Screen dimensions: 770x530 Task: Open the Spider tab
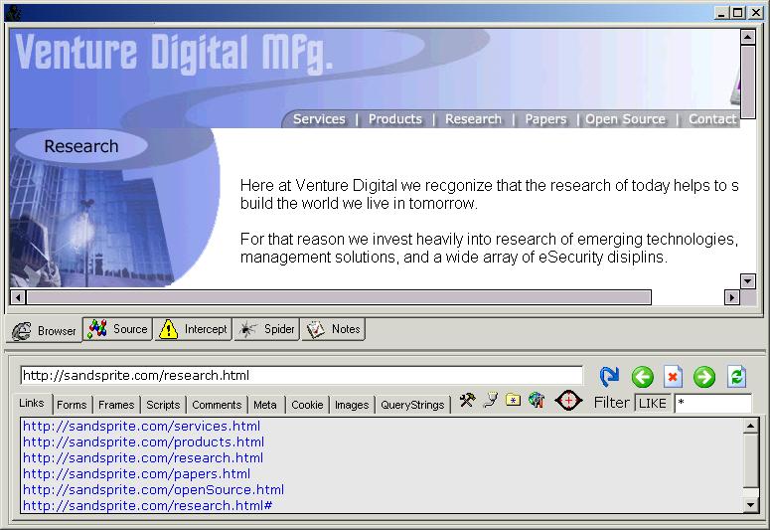267,329
